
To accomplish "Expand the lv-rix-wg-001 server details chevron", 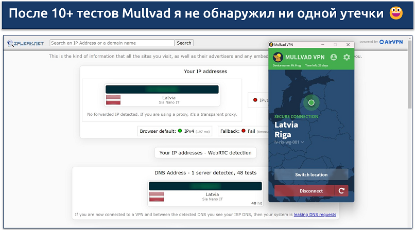I will [x=302, y=142].
